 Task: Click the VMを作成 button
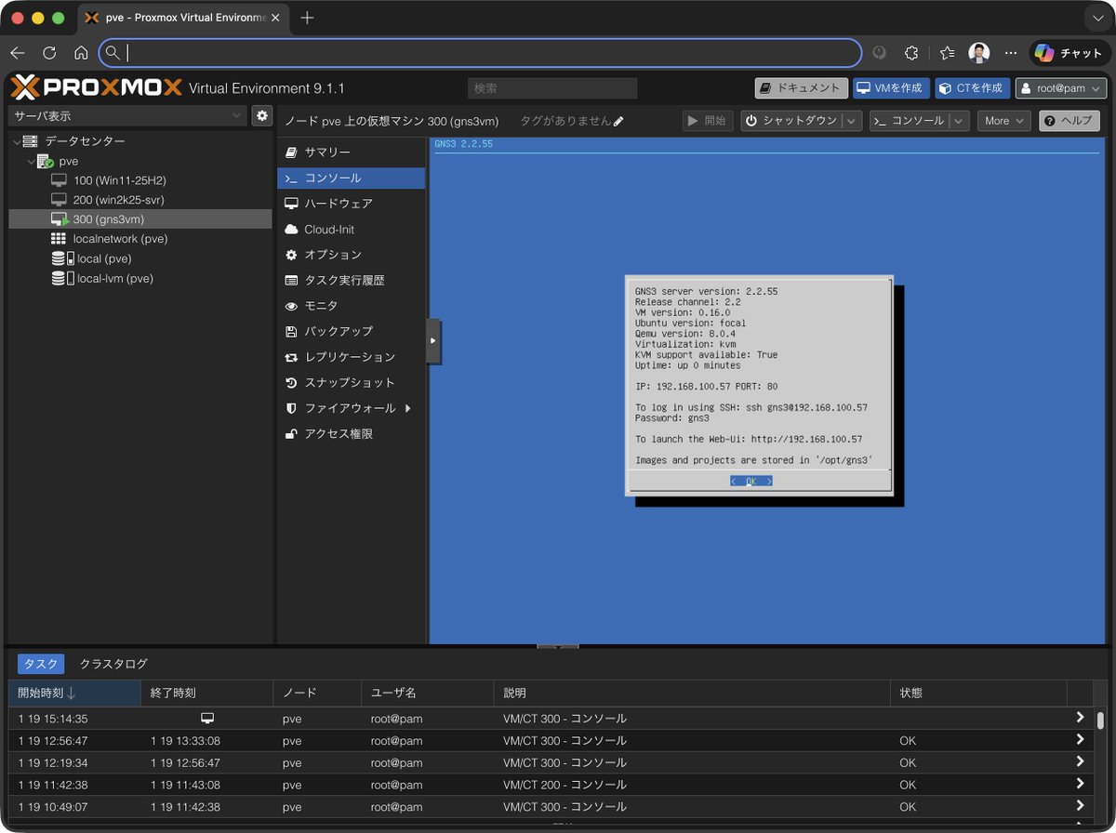point(891,88)
